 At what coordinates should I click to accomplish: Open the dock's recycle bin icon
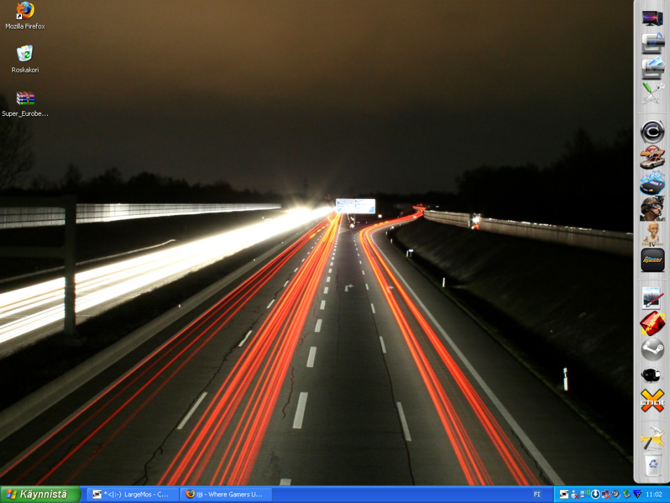pyautogui.click(x=652, y=464)
